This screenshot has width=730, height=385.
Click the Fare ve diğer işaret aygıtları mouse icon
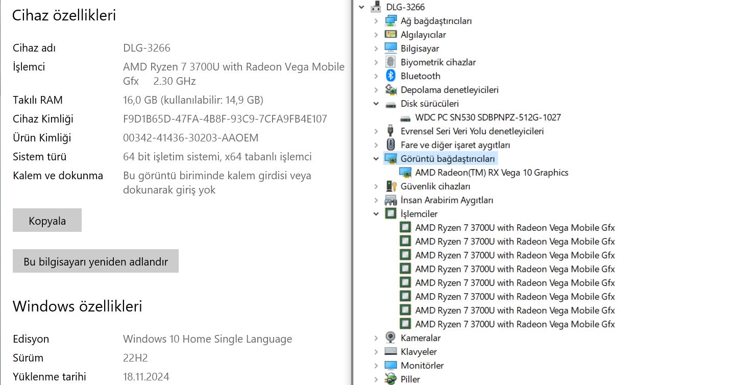[x=391, y=145]
